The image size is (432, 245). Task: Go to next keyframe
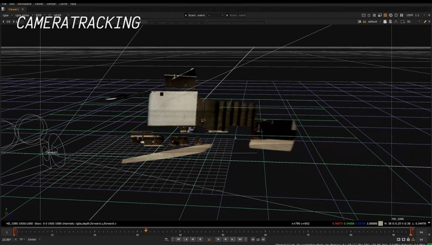[x=233, y=239]
